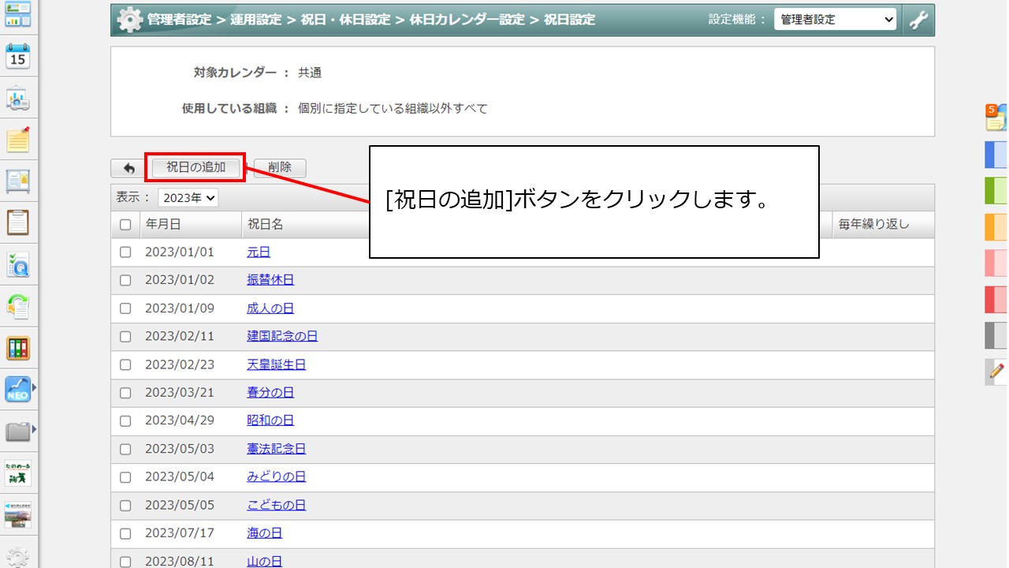Open the 振替休日 holiday link
Screen dimensions: 1009x568
(x=270, y=280)
